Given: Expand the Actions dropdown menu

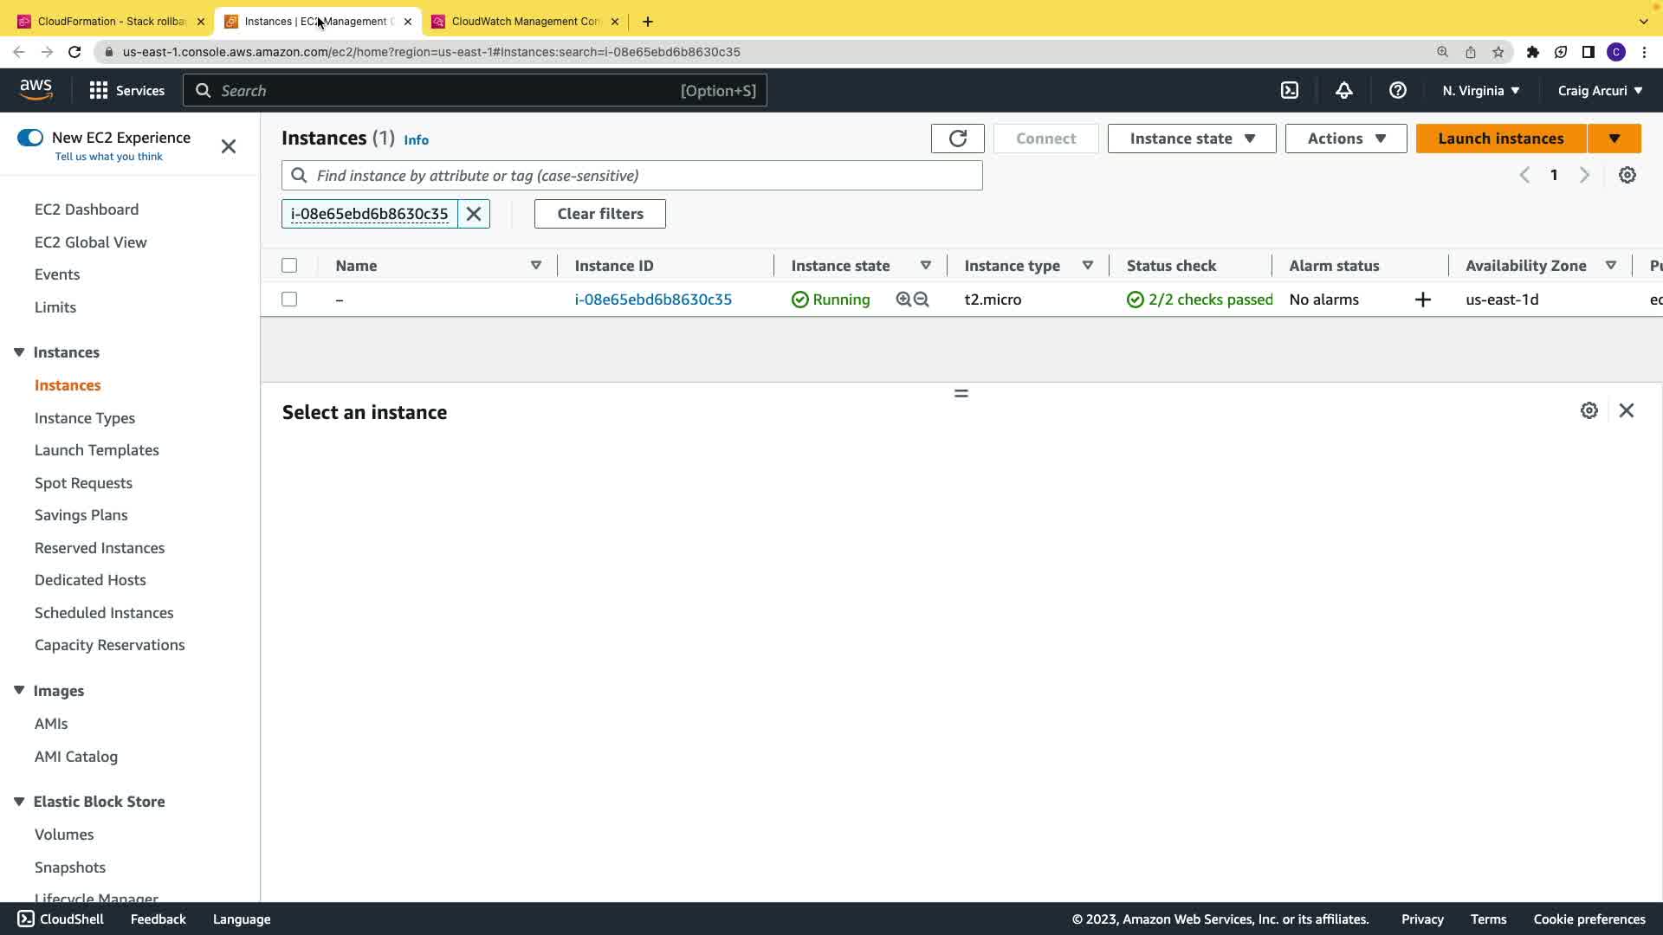Looking at the screenshot, I should [x=1345, y=139].
